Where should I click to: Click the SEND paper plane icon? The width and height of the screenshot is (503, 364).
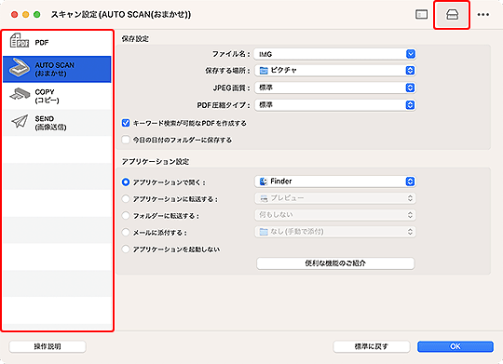tap(20, 122)
